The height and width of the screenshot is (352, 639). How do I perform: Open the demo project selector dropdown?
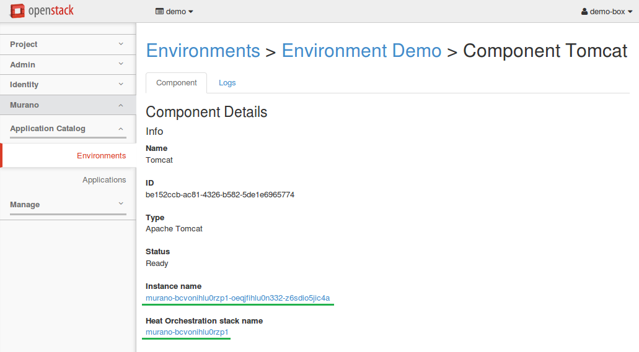[x=174, y=12]
